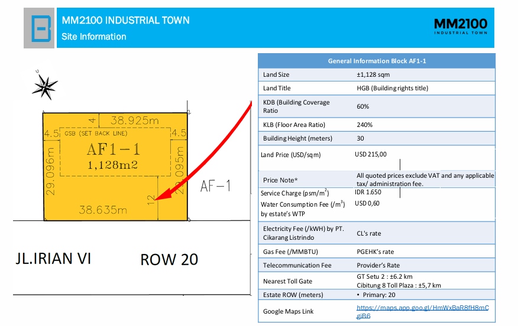This screenshot has height=326, width=518.
Task: Select the 'CL's rate' electricity value
Action: click(368, 233)
